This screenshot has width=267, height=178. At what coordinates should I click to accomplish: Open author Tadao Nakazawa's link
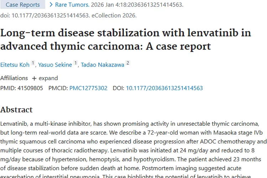coord(102,64)
